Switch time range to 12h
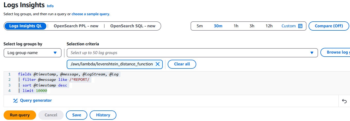 coord(269,26)
